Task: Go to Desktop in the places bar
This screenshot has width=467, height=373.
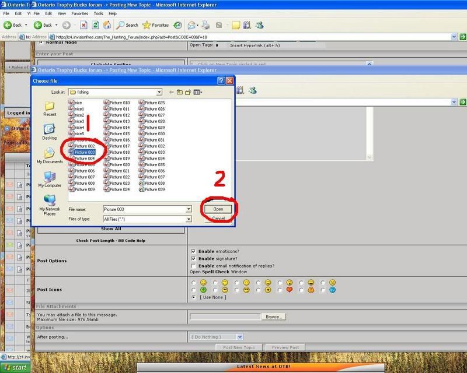Action: click(50, 132)
